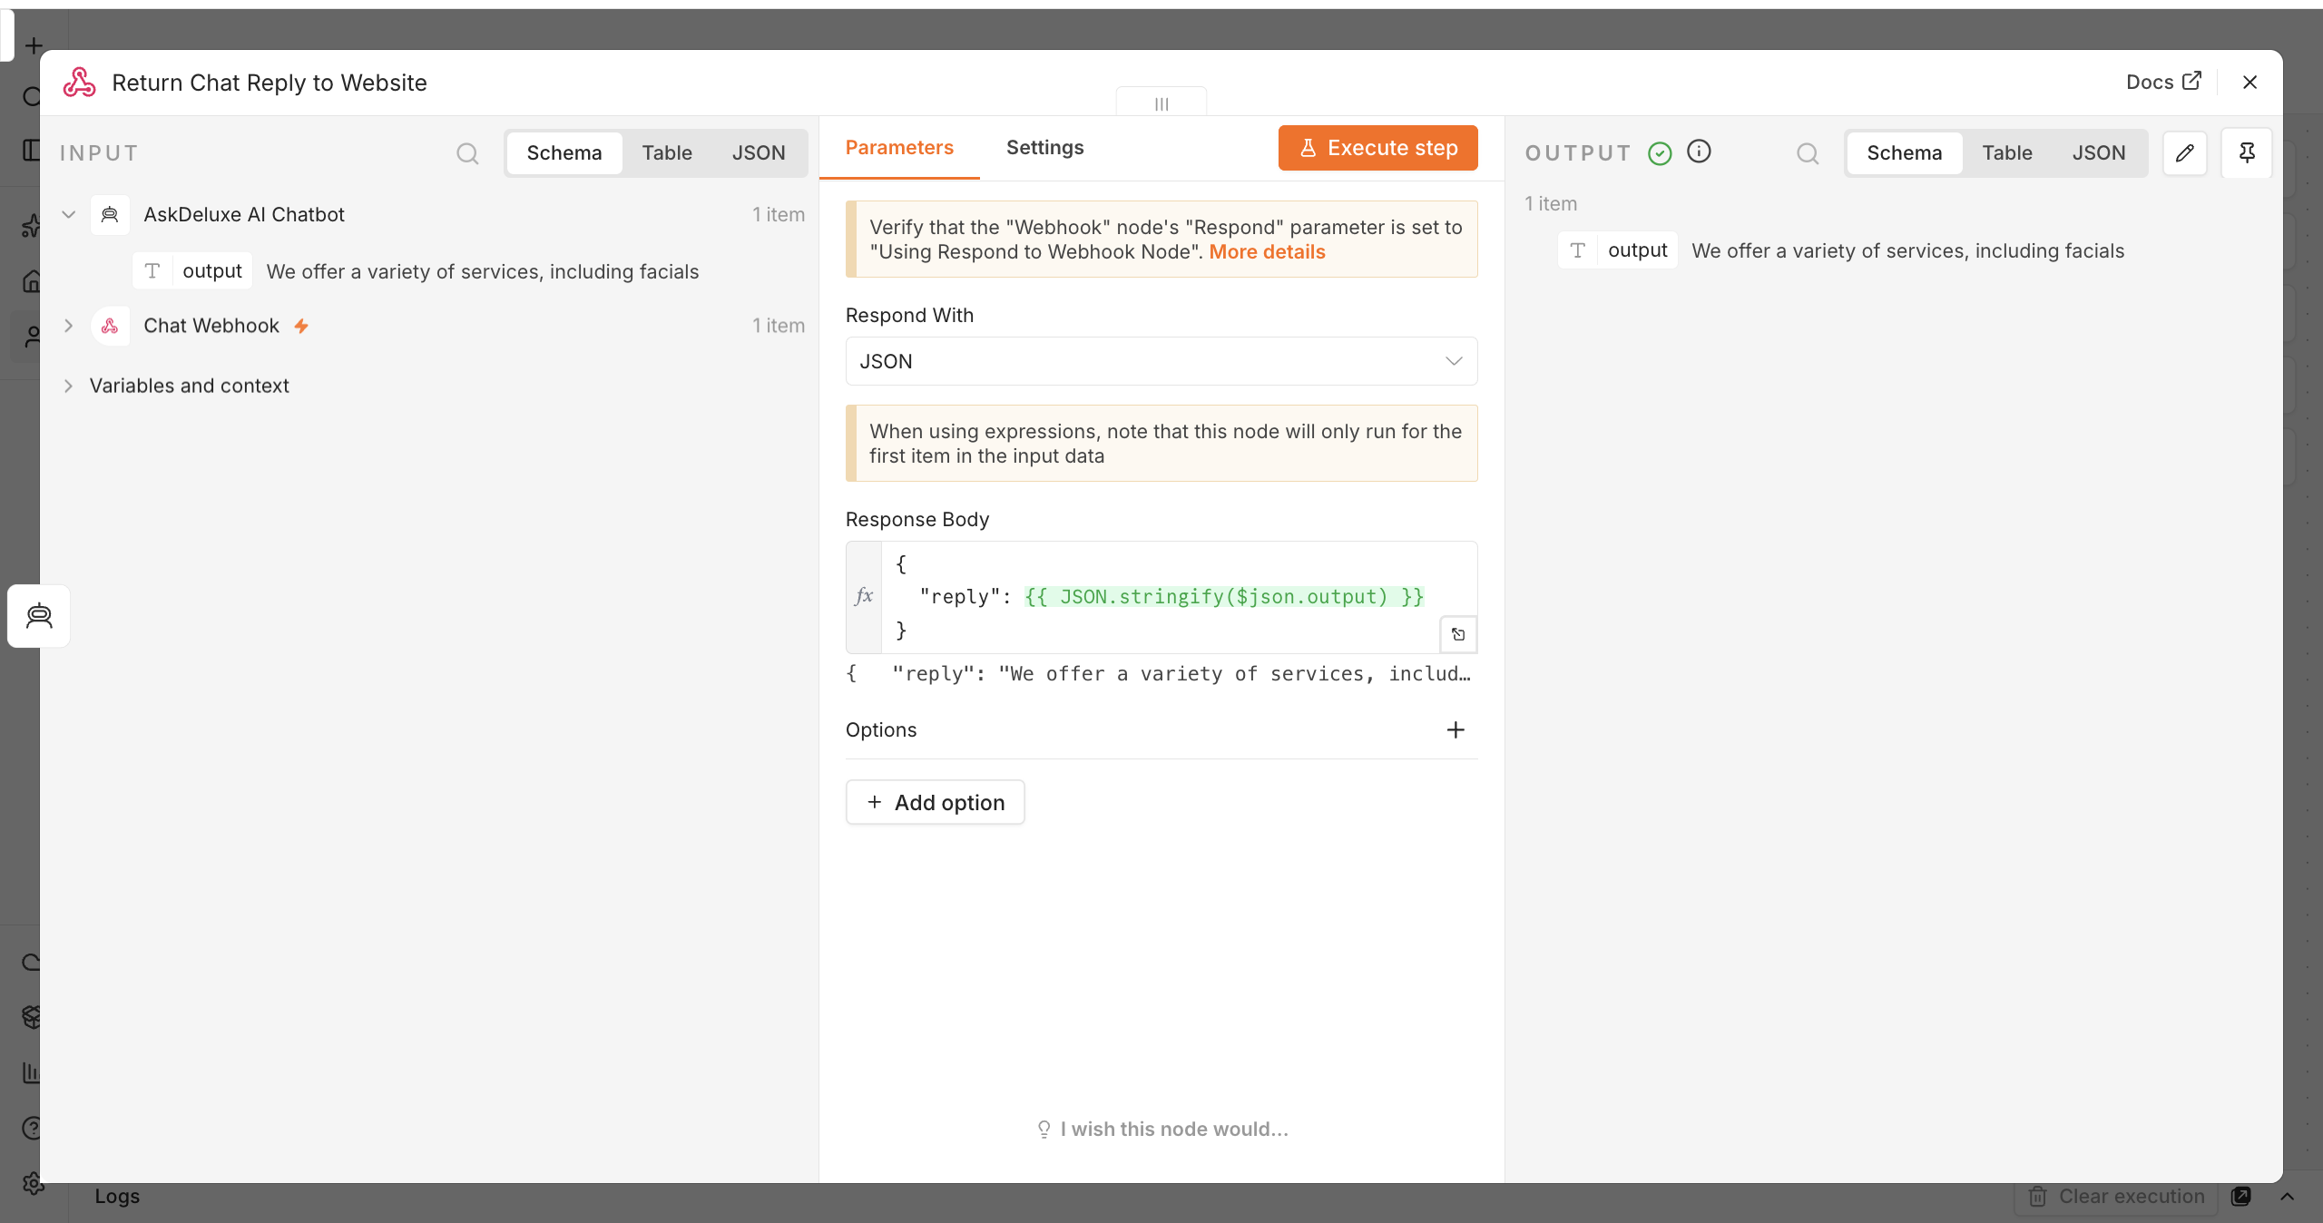Click Add option button
Screen dimensions: 2323x1223
coord(936,802)
